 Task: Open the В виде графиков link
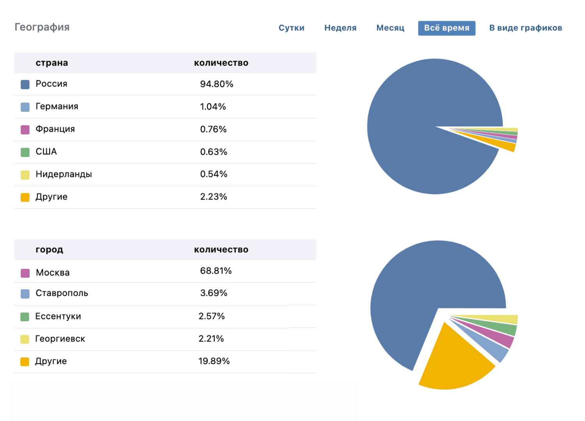coord(525,28)
